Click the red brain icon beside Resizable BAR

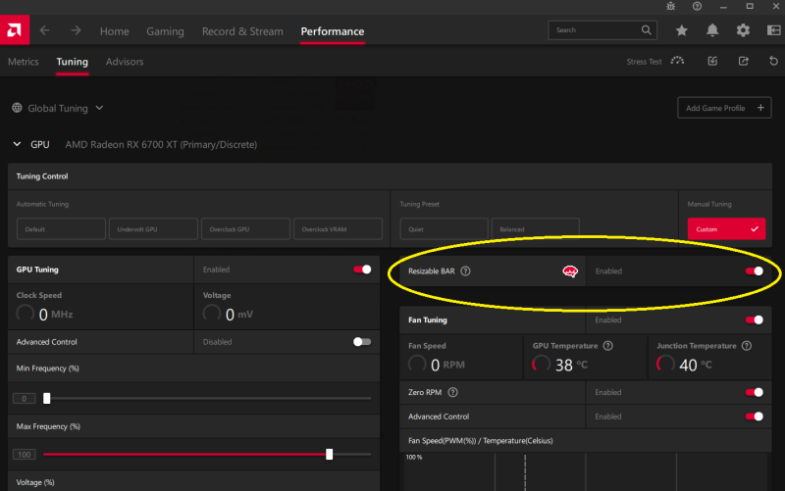coord(570,271)
